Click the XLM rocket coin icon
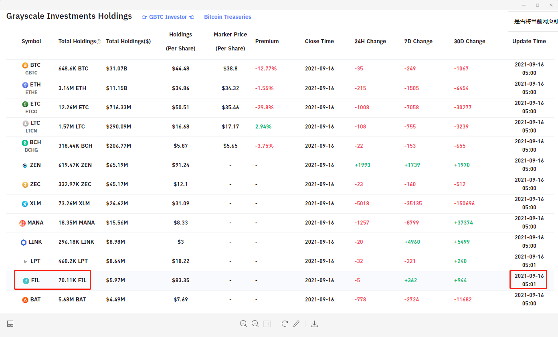This screenshot has width=558, height=337. 25,204
